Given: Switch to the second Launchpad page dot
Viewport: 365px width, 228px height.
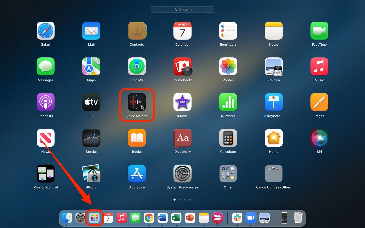Looking at the screenshot, I should point(180,199).
